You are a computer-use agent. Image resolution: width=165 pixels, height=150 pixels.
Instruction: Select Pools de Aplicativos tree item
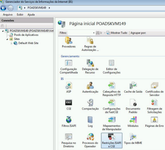(26, 35)
